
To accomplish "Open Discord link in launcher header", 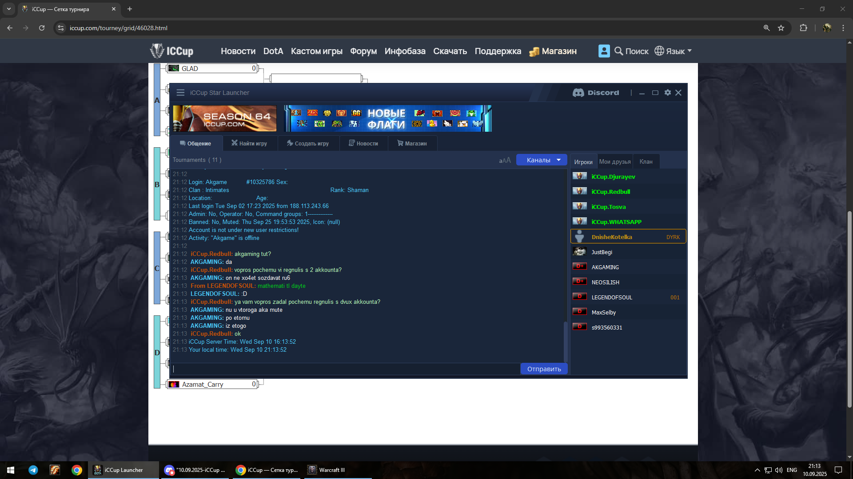I will 596,93.
